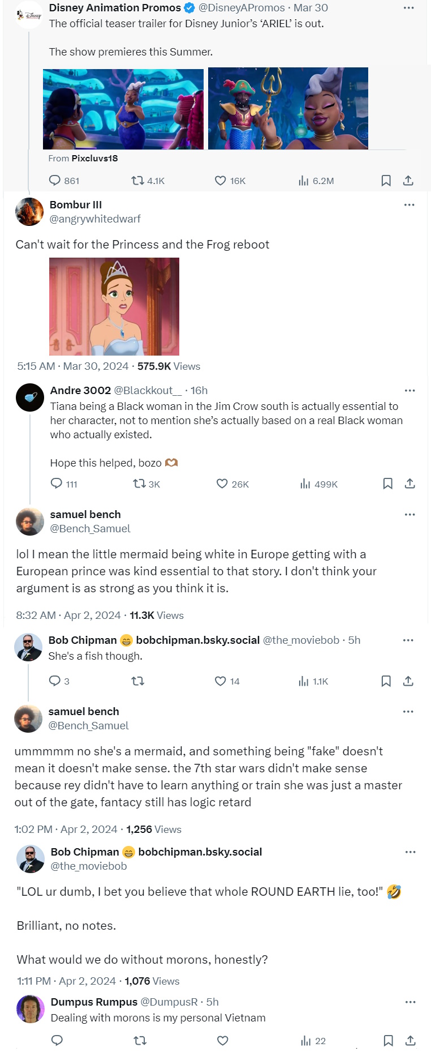Like Andre 3002's reply about Tiana

(x=222, y=484)
